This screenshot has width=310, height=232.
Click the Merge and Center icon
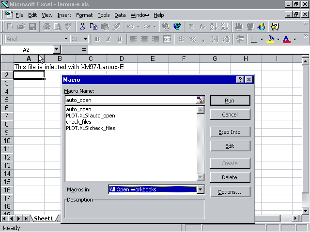[x=167, y=39]
